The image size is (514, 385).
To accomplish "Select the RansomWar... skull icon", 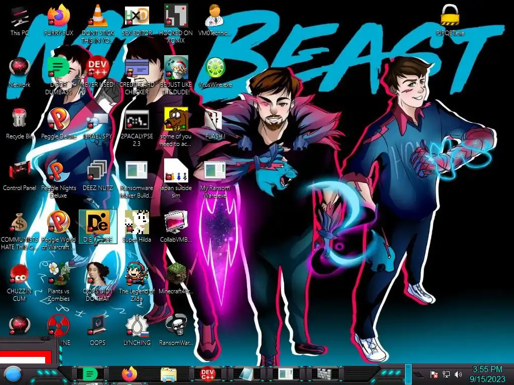I will [x=176, y=330].
